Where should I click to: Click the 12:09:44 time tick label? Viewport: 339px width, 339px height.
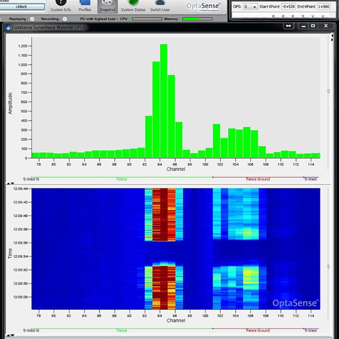20,189
